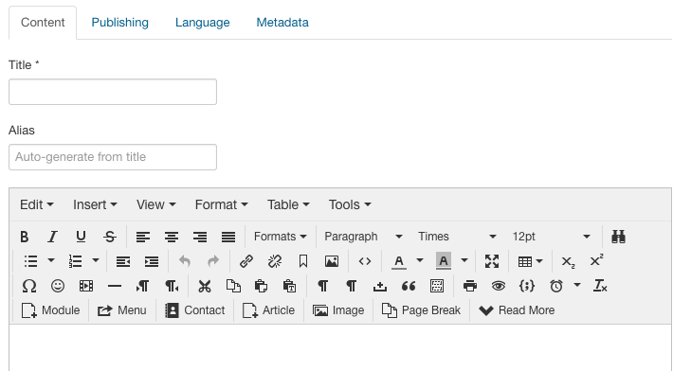Toggle fullscreen editor mode
Viewport: 673px width, 371px height.
pos(492,261)
